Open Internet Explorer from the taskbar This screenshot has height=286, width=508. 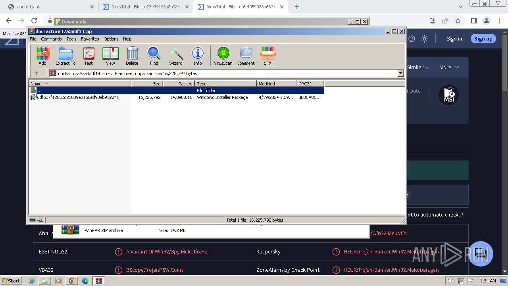pos(31,281)
